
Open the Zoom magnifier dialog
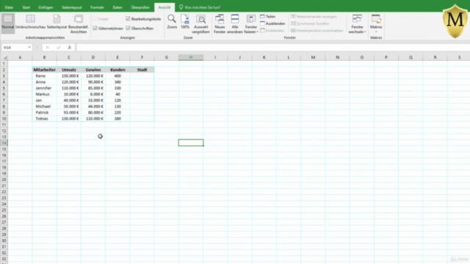pyautogui.click(x=172, y=22)
